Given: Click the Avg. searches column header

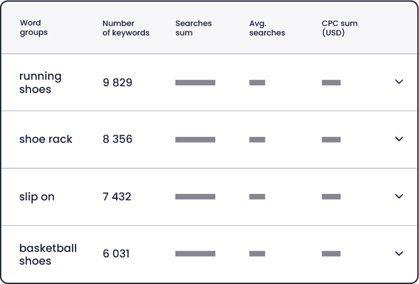Looking at the screenshot, I should pos(267,28).
